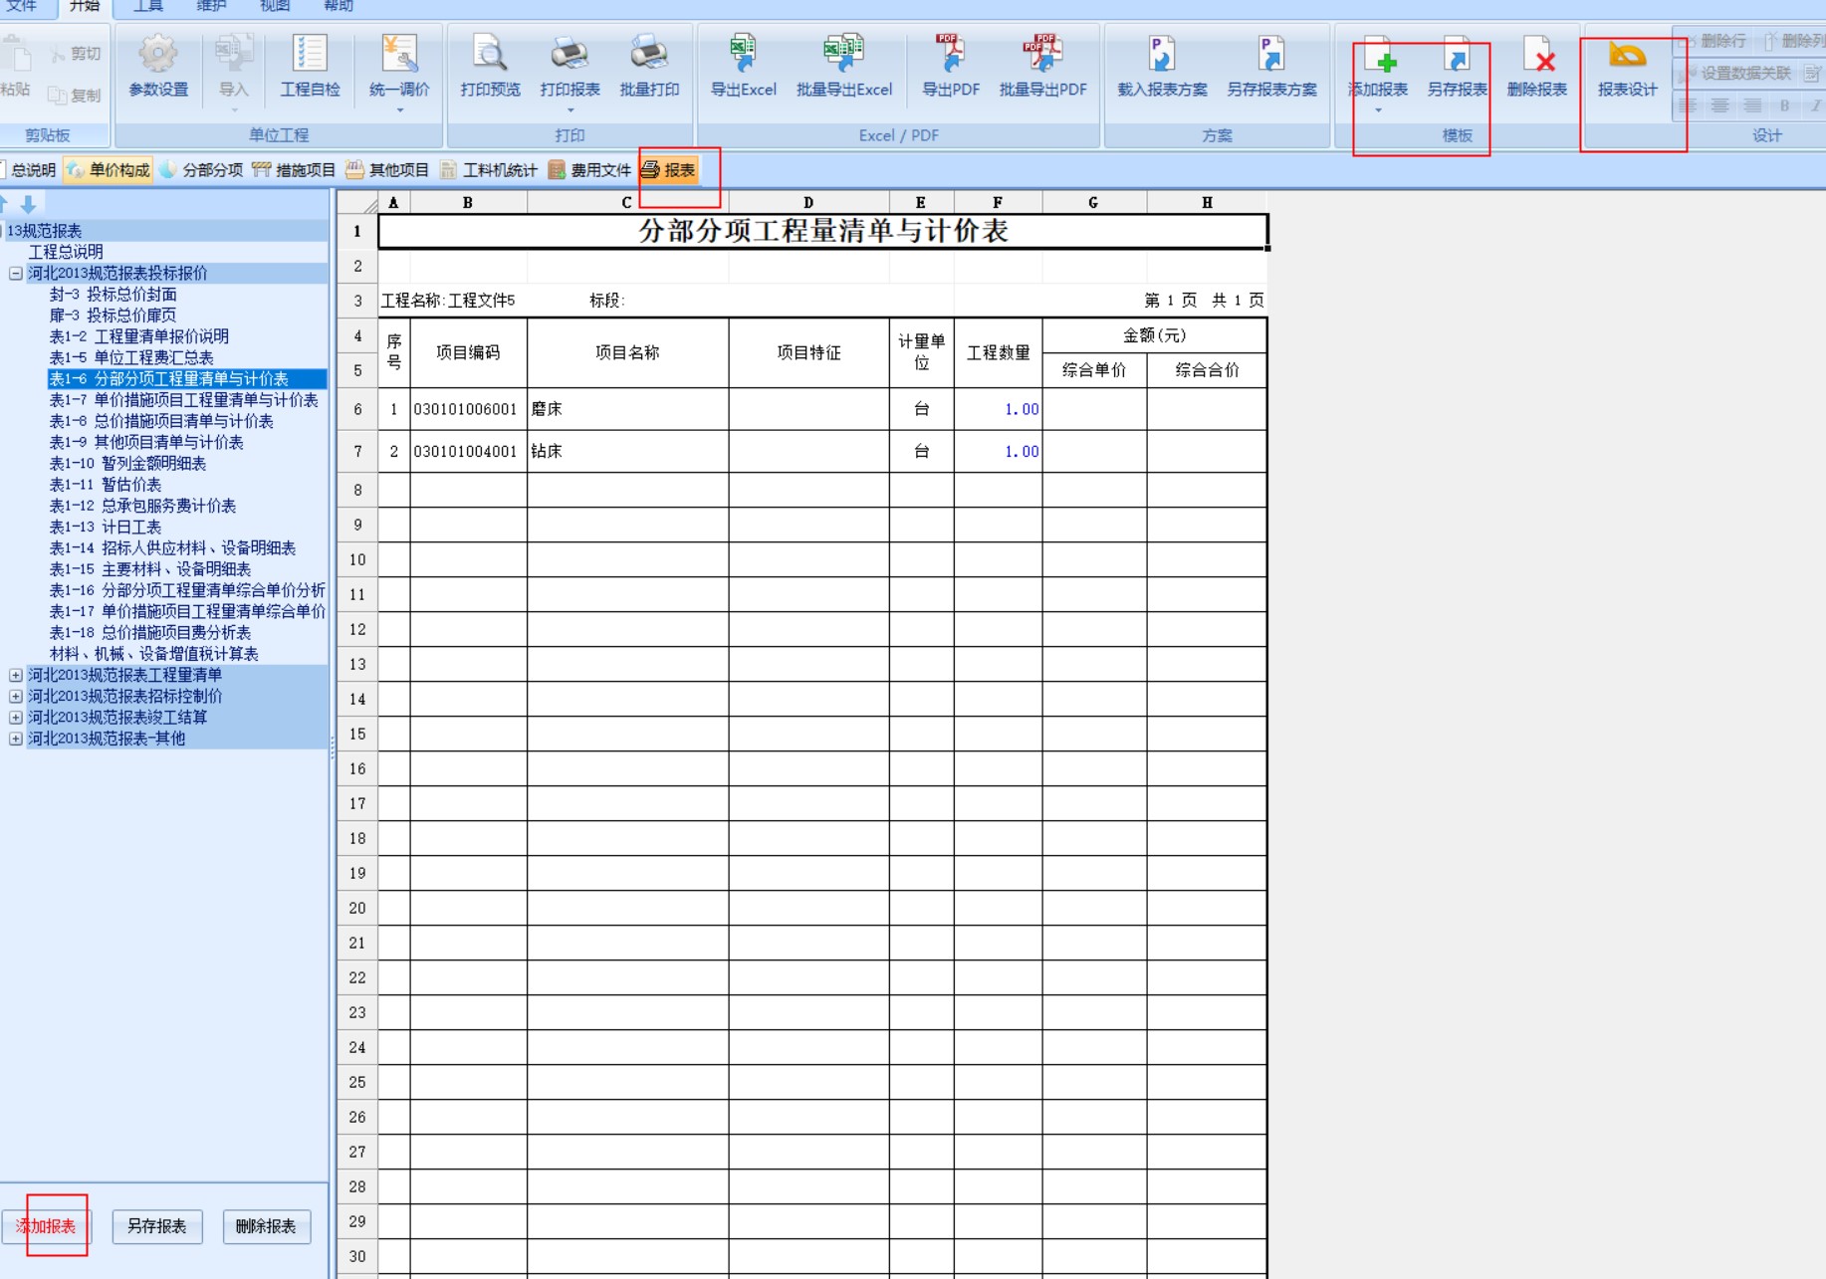The height and width of the screenshot is (1279, 1826).
Task: Select 表1-13 计日工表
Action: coord(106,527)
